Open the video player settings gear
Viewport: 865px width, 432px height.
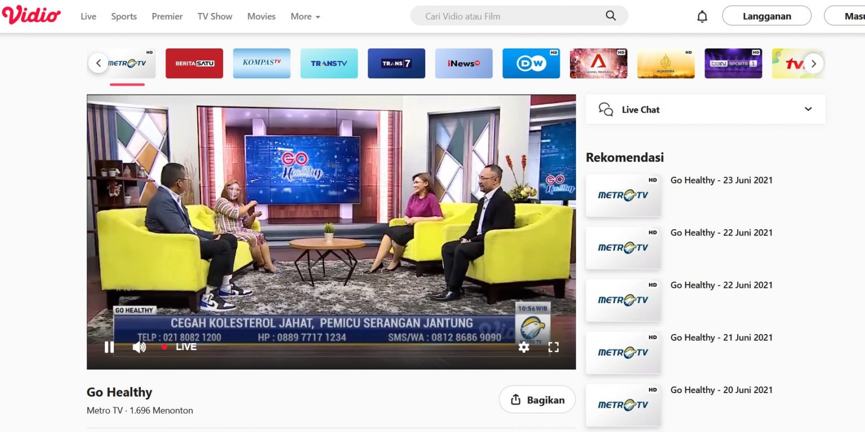524,348
